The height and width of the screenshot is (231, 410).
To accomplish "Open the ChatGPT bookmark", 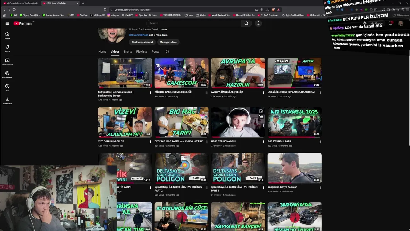I will click(x=127, y=15).
